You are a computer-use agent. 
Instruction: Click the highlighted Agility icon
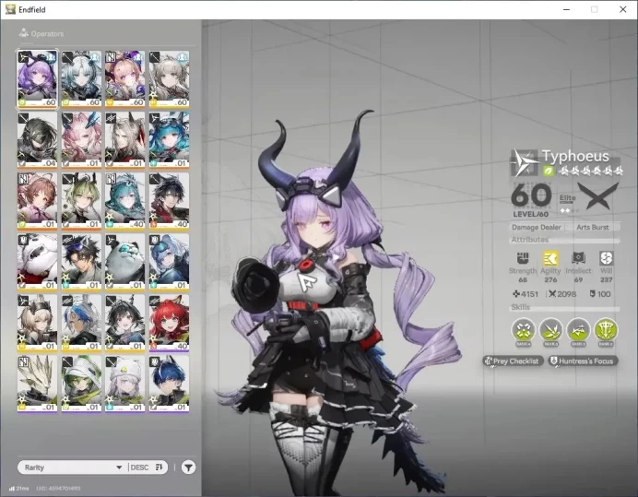pyautogui.click(x=550, y=258)
